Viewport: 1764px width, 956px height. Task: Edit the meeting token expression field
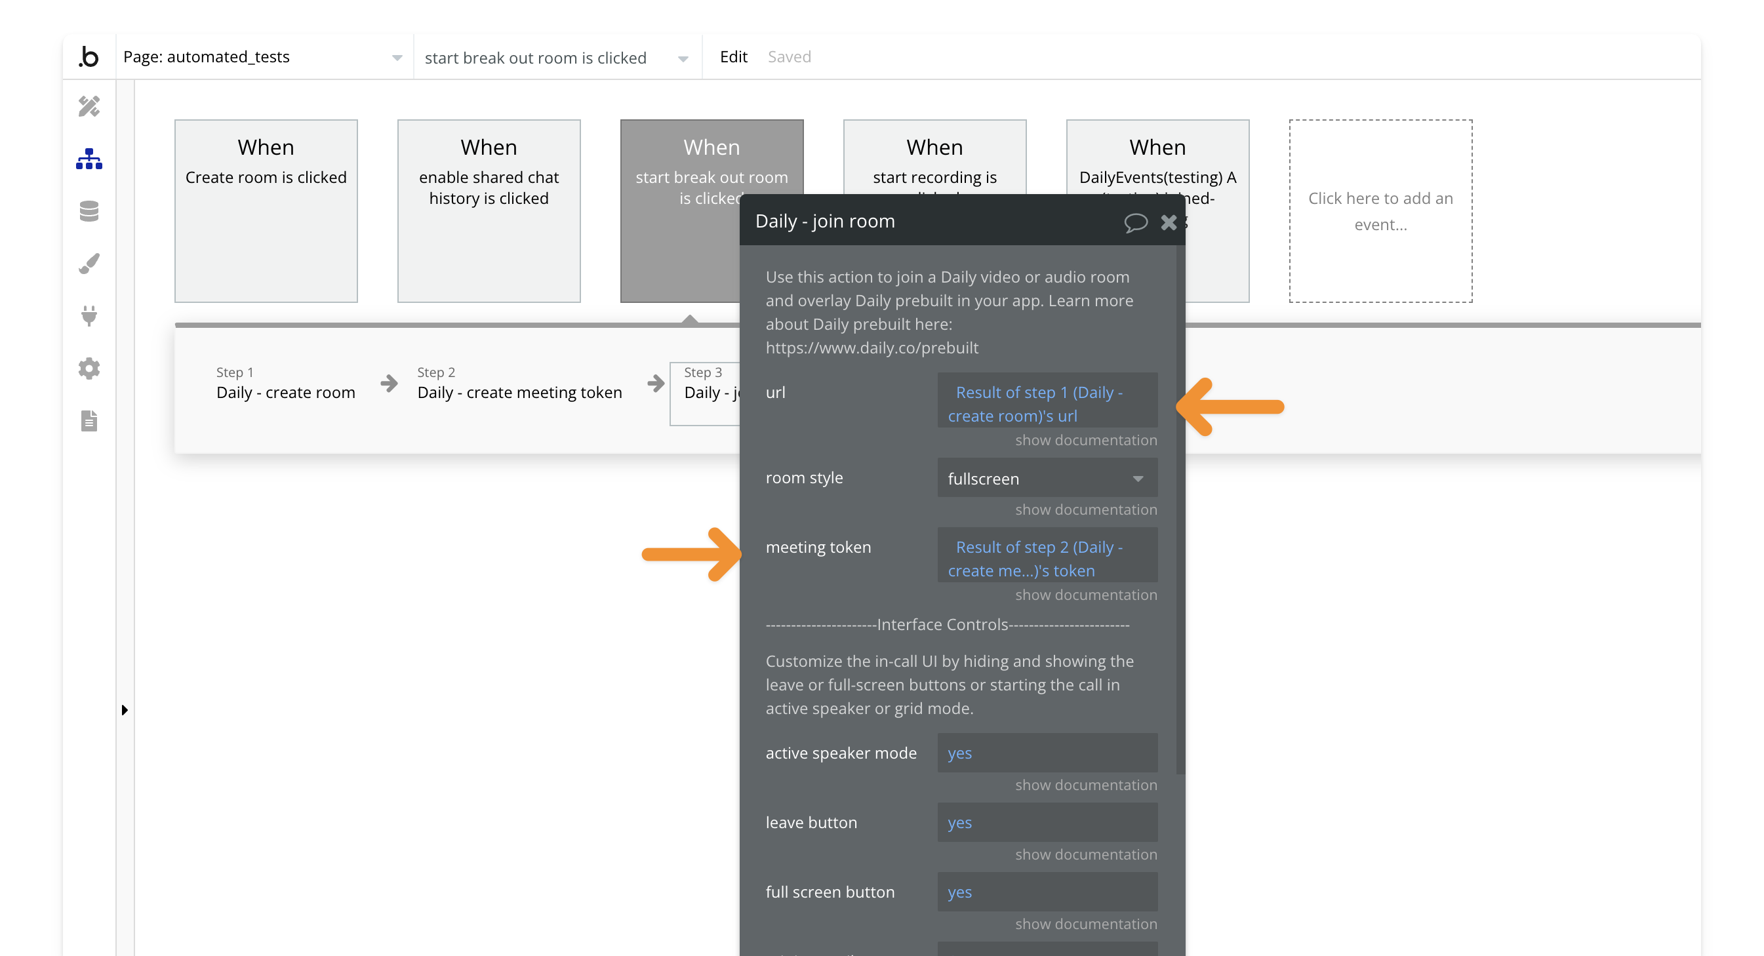pyautogui.click(x=1047, y=555)
